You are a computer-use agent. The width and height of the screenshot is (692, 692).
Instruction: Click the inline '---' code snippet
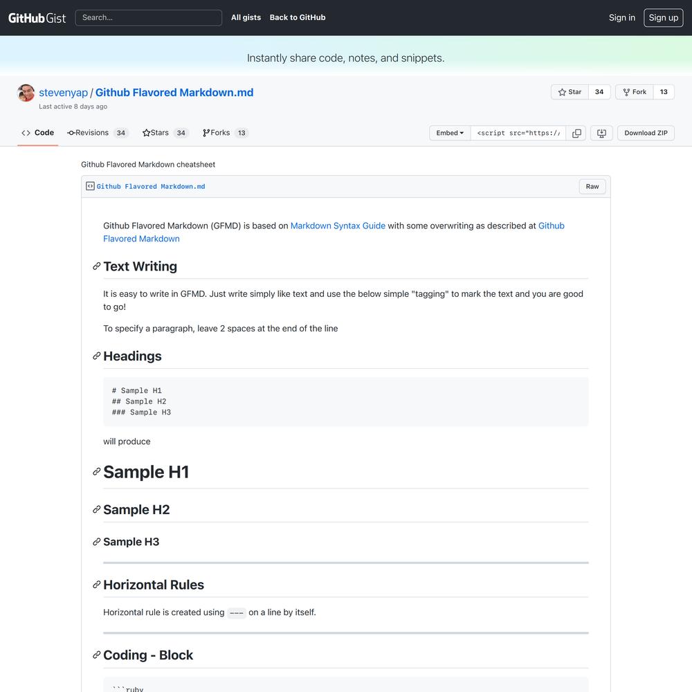point(237,612)
